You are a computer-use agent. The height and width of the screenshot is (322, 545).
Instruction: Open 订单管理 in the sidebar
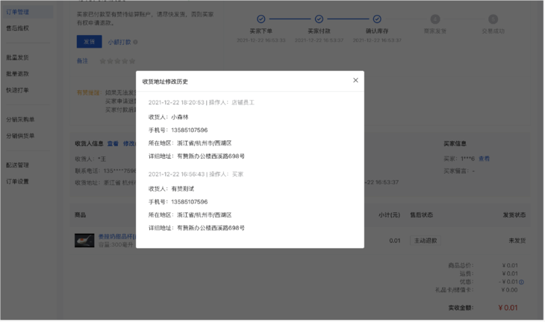(x=18, y=12)
